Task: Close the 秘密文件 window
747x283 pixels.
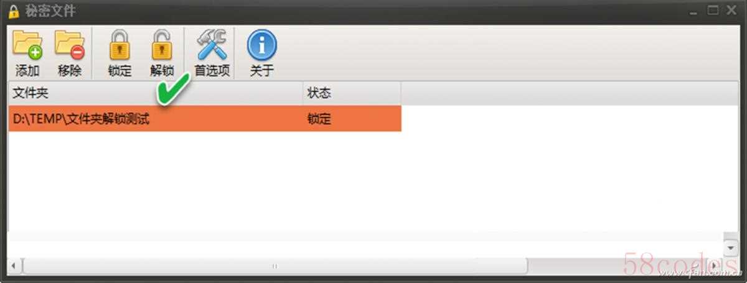Action: [731, 11]
